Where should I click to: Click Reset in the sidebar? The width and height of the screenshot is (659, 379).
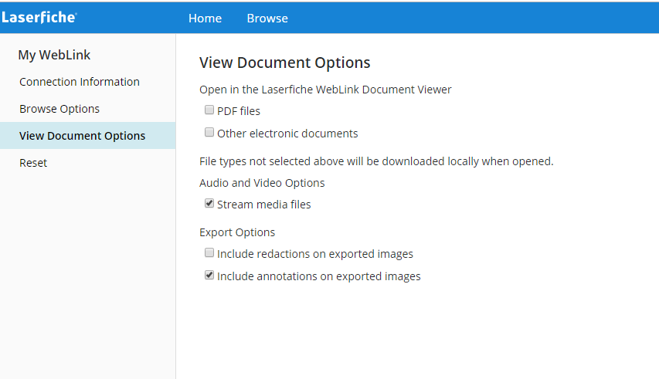[33, 163]
